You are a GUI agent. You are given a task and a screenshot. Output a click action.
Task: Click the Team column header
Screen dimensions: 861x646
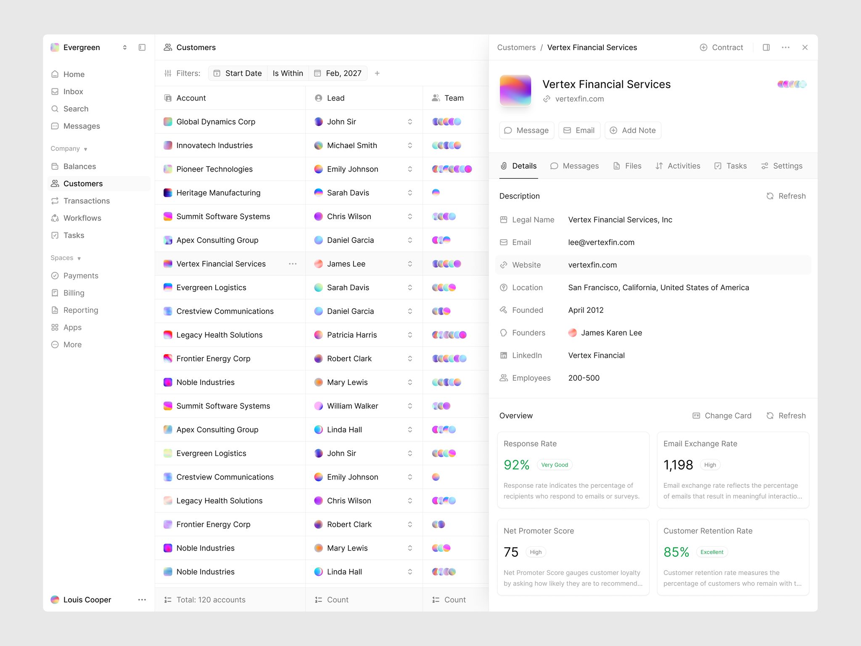[456, 98]
